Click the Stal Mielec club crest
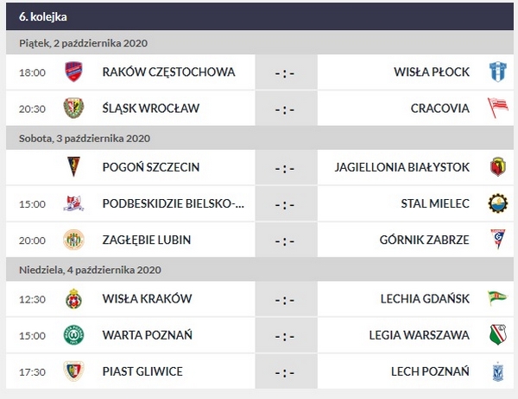This screenshot has width=518, height=399. [x=496, y=203]
